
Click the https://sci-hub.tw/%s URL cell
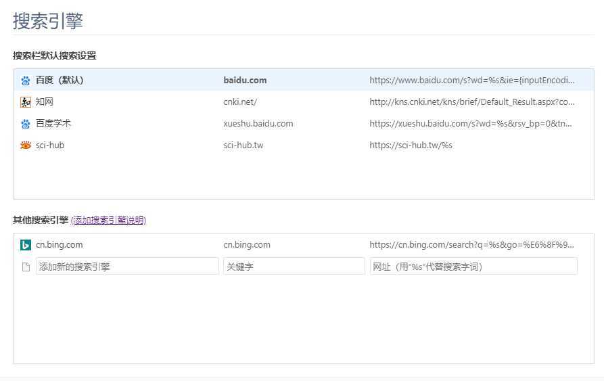(x=411, y=145)
